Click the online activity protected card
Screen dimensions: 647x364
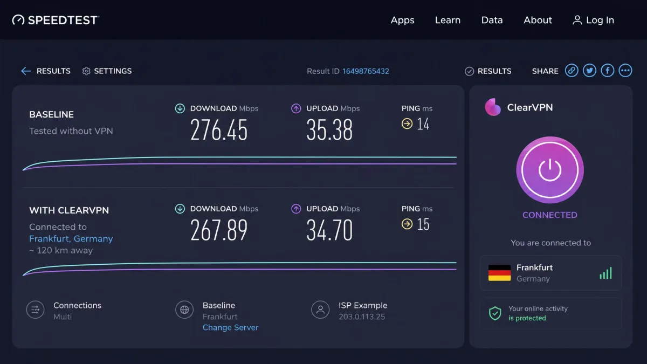click(x=550, y=313)
